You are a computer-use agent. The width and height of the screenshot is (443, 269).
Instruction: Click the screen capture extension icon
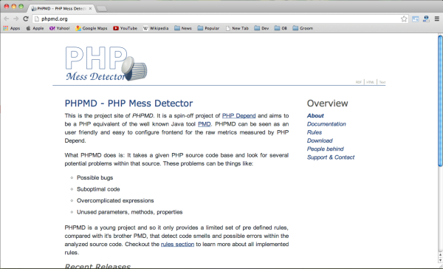tap(415, 19)
